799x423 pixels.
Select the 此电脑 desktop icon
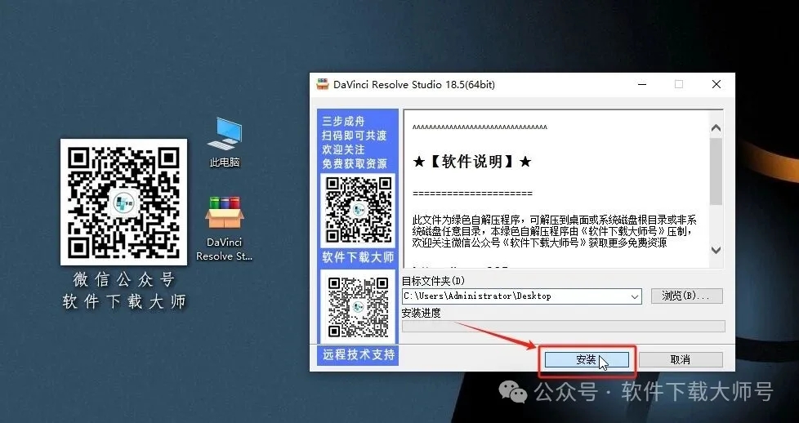pos(225,143)
